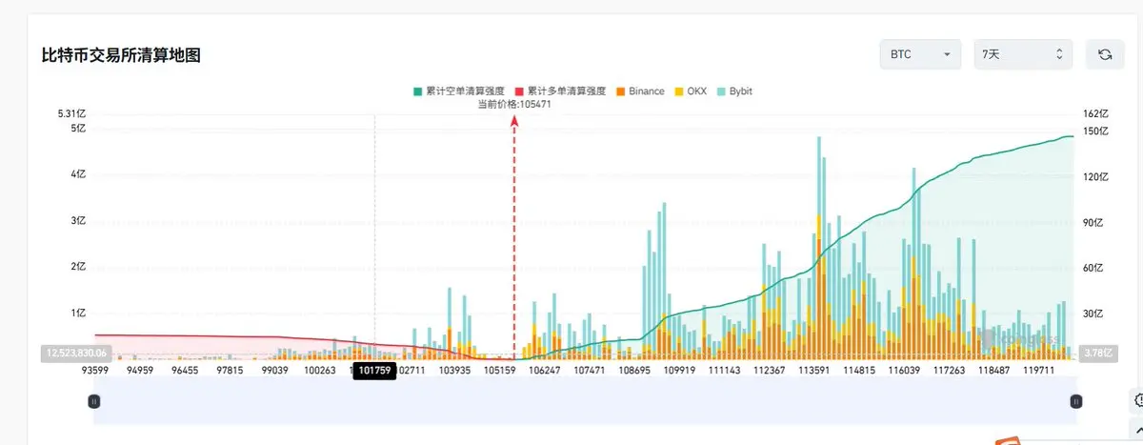Click the 94959 x-axis label
Viewport: 1143px width, 445px height.
pyautogui.click(x=140, y=371)
